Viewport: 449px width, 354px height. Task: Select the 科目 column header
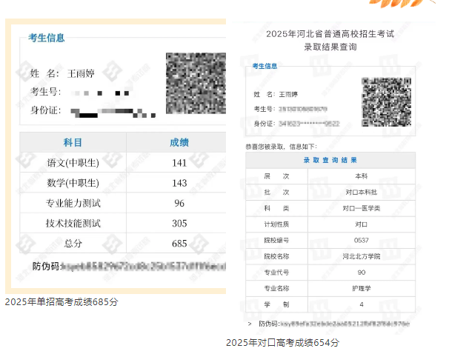(73, 142)
